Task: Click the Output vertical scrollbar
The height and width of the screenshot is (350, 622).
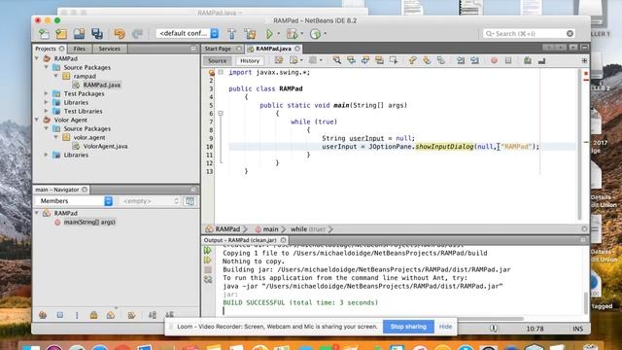Action: point(585,303)
